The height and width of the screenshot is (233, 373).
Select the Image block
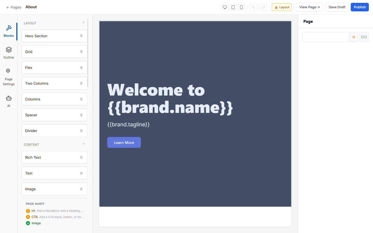(54, 189)
